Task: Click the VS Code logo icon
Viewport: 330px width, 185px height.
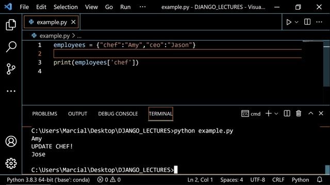Action: (x=8, y=7)
